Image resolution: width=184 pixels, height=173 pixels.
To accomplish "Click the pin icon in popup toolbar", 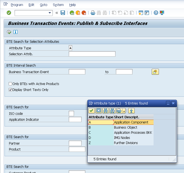I will (131, 110).
